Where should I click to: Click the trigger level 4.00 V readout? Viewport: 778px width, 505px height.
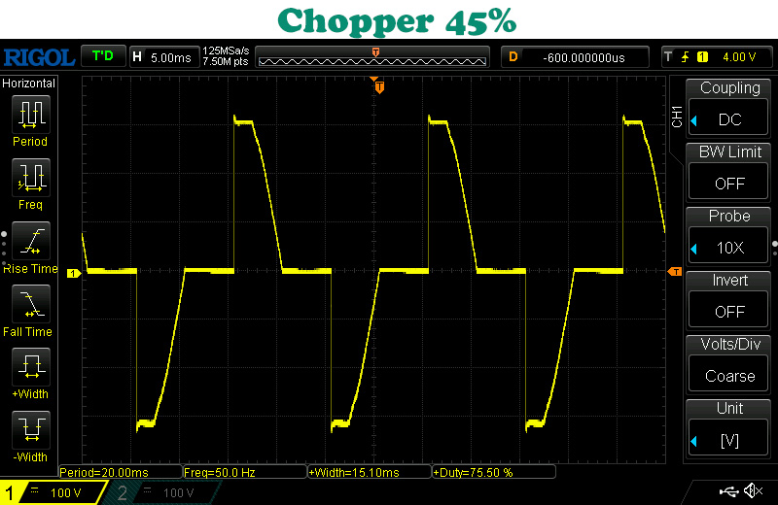tap(739, 57)
